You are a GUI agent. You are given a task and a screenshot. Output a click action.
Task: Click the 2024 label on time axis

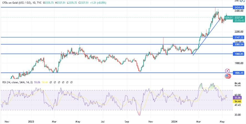pos(174,122)
